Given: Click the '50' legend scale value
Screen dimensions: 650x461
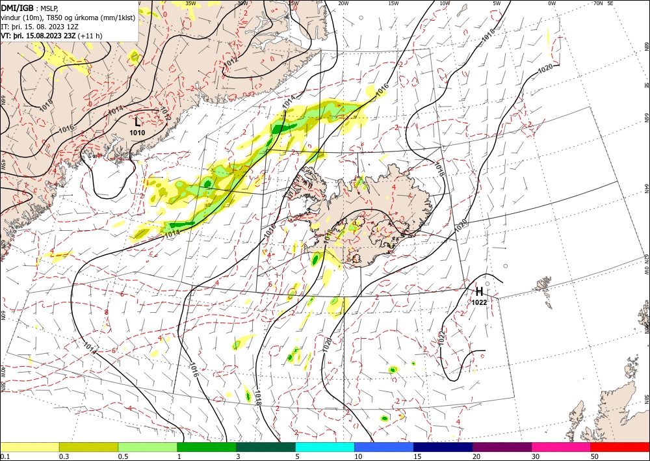Looking at the screenshot, I should pos(594,456).
